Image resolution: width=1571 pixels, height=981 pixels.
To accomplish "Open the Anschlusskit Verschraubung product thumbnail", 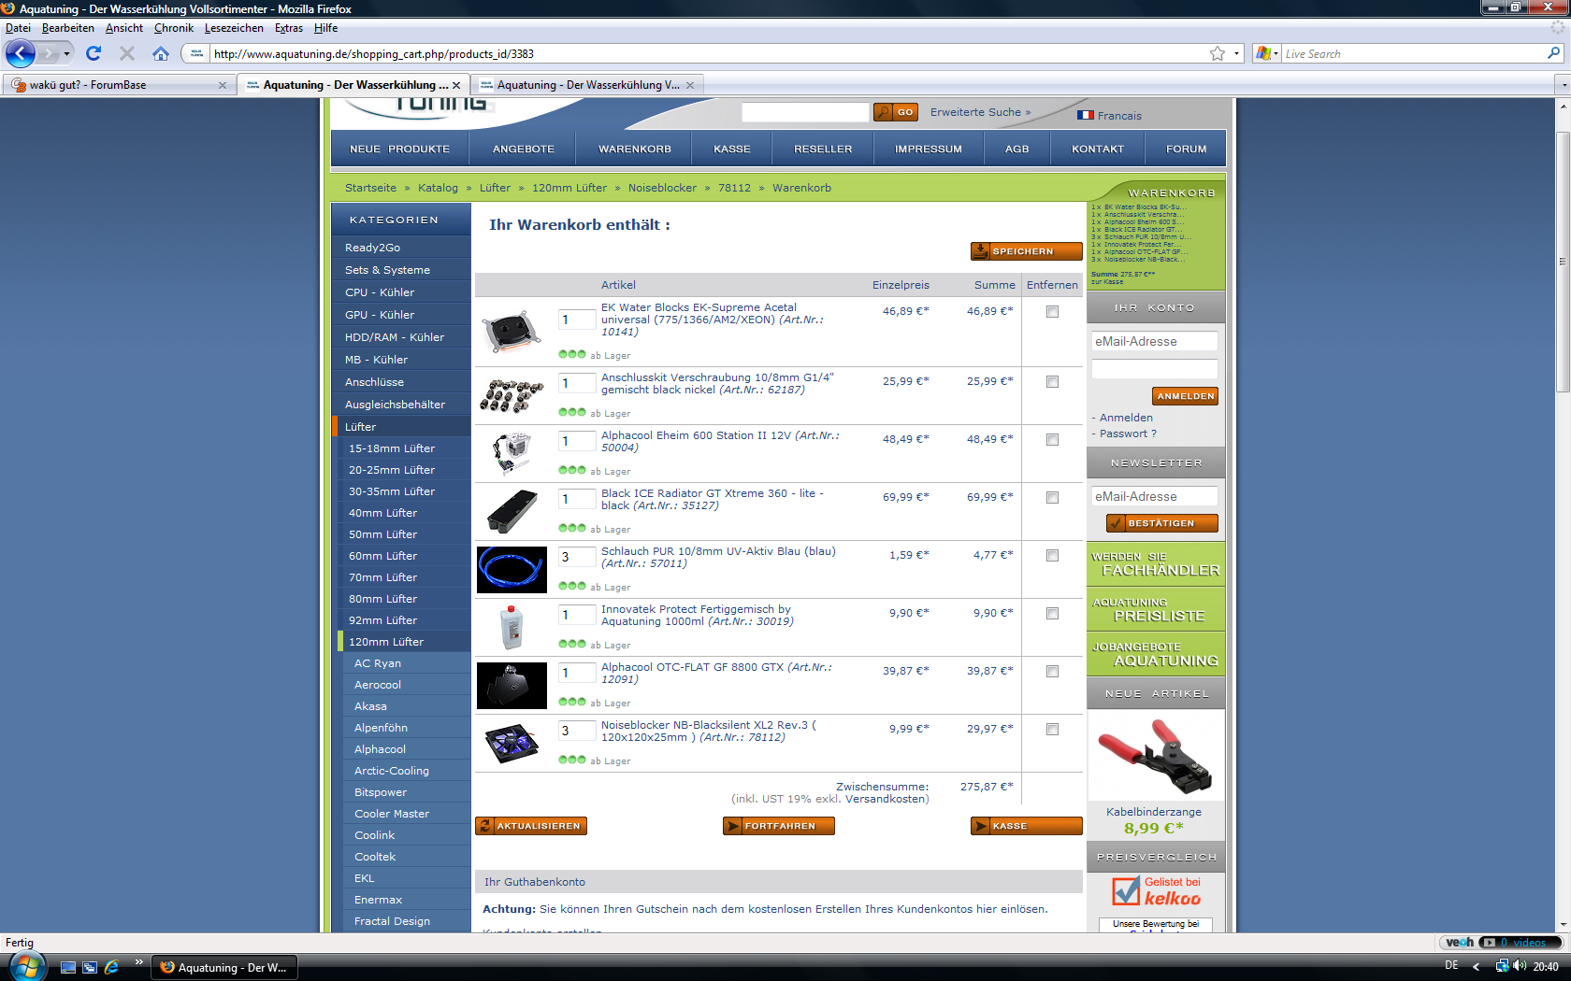I will (x=512, y=395).
